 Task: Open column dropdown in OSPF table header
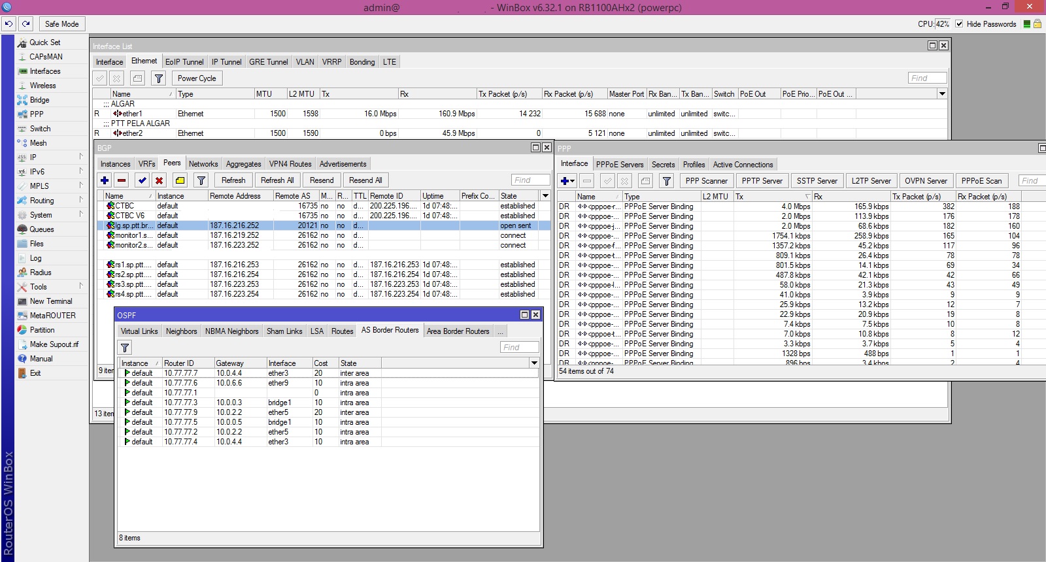coord(534,363)
